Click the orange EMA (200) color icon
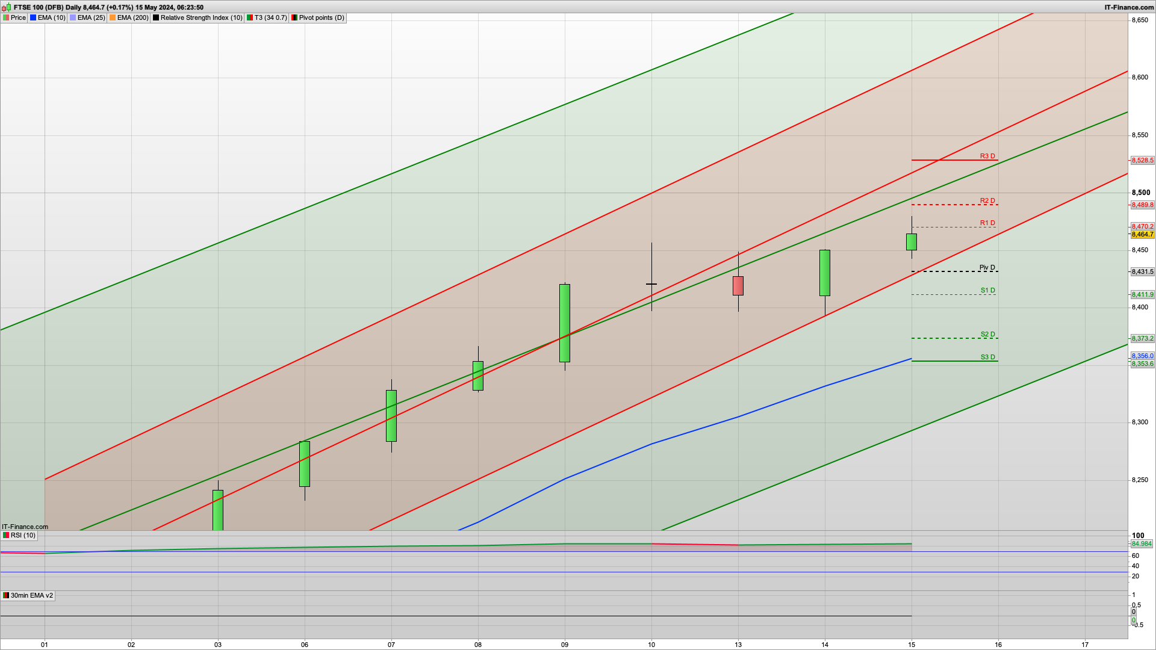Viewport: 1156px width, 650px height. point(113,17)
